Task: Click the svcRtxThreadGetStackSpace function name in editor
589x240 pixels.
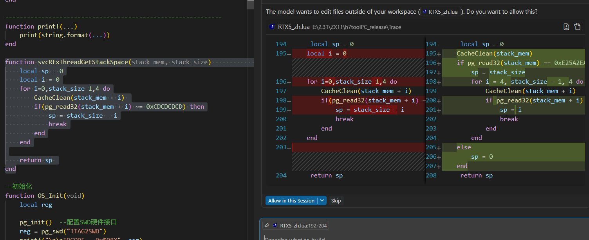Action: click(x=83, y=62)
